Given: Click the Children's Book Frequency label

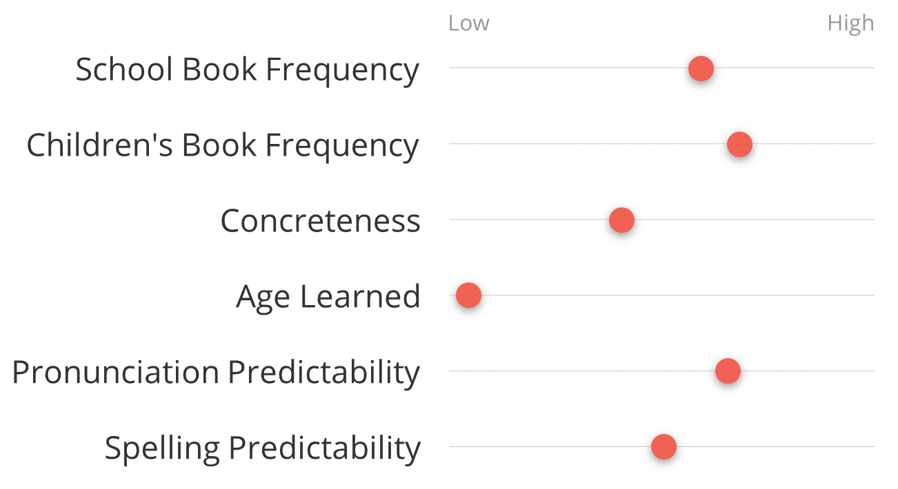Looking at the screenshot, I should pyautogui.click(x=223, y=145).
